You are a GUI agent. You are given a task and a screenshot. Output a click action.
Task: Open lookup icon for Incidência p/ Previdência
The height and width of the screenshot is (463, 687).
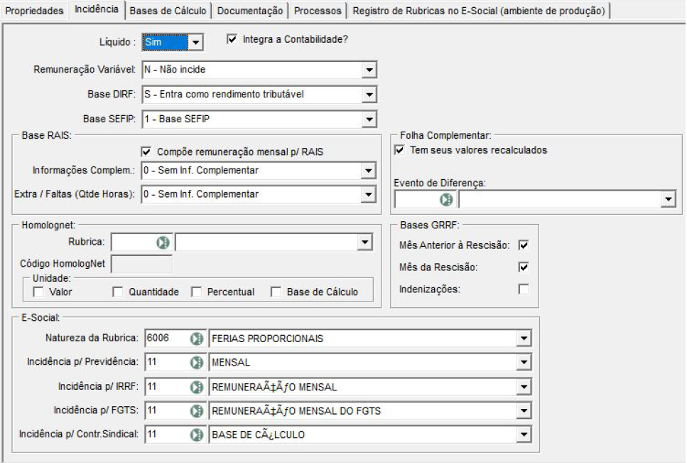(197, 362)
